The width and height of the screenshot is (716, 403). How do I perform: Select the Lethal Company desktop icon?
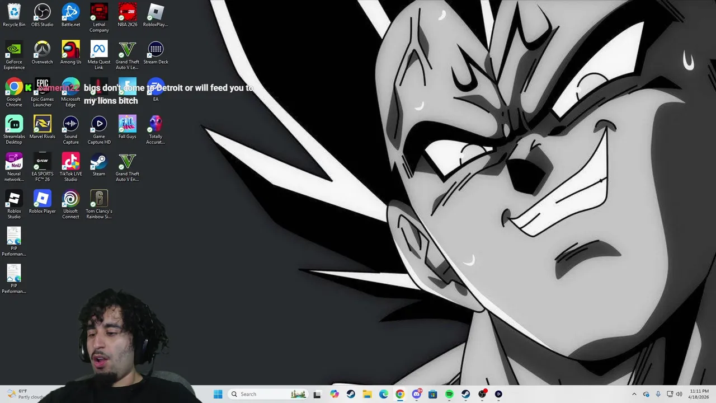(x=99, y=18)
